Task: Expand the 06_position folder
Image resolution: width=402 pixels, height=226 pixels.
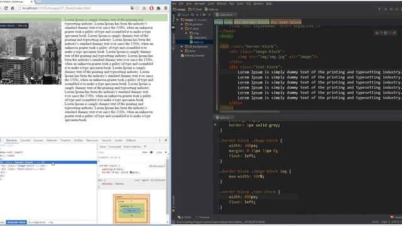Action: (182, 24)
